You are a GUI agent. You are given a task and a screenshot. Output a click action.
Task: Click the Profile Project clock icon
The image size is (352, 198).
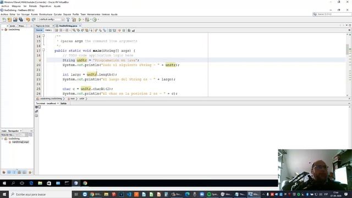point(95,20)
